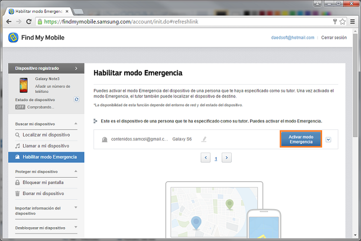The height and width of the screenshot is (241, 361).
Task: Go to previous page with left arrow
Action: pos(206,158)
